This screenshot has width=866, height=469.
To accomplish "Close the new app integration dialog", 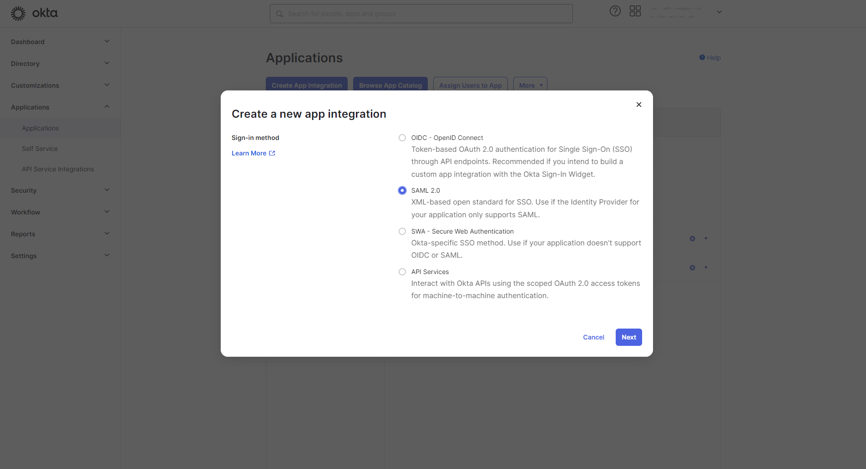I will pyautogui.click(x=639, y=105).
